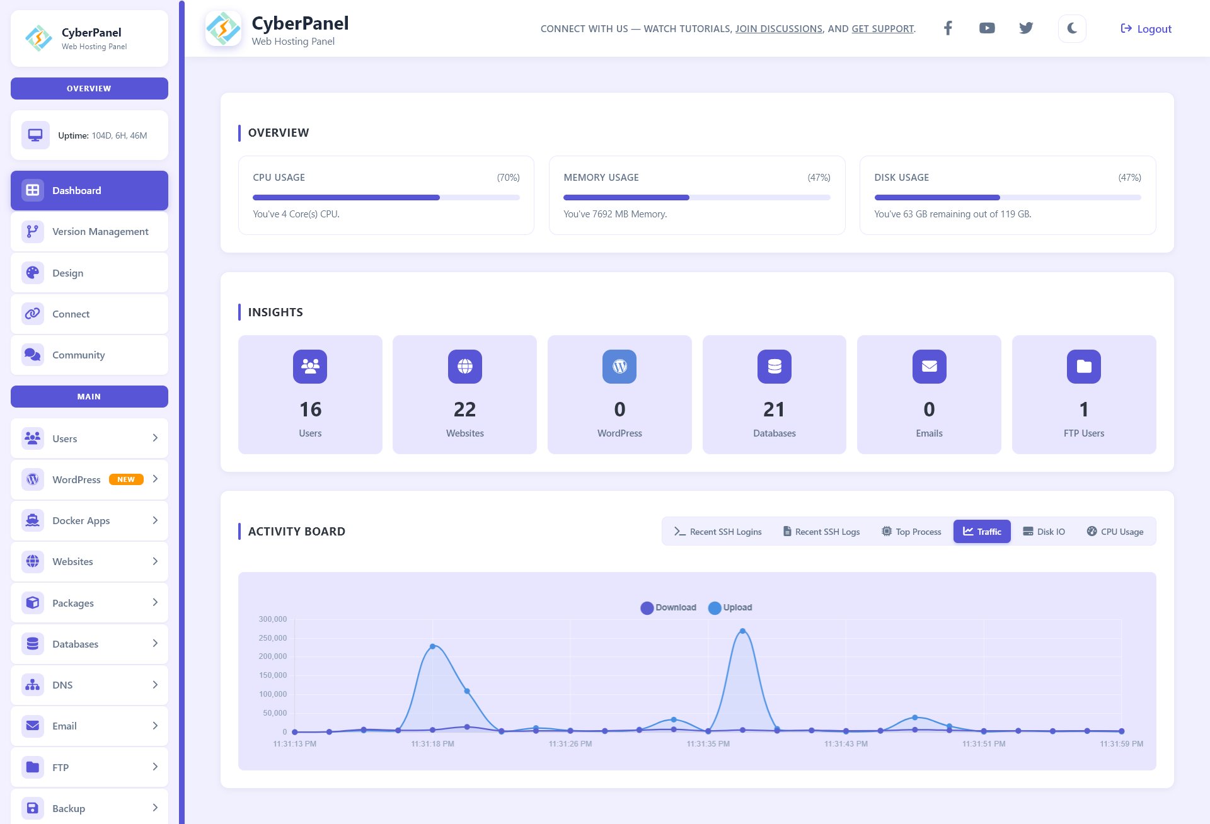Expand the Docker Apps sidebar menu
This screenshot has height=824, width=1210.
tap(89, 520)
